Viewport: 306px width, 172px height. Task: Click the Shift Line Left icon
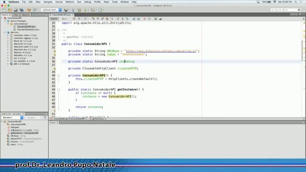point(134,19)
